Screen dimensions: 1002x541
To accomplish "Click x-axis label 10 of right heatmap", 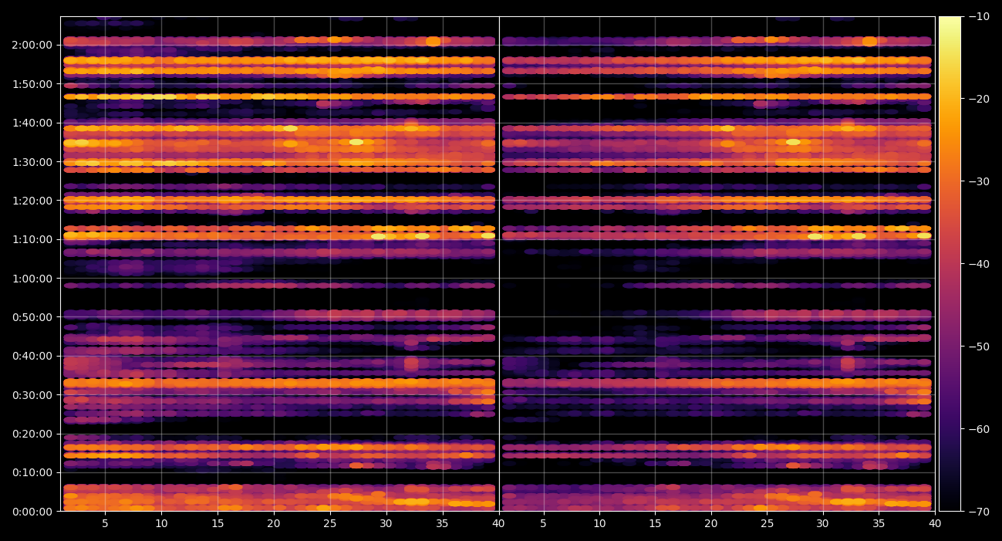I will coord(599,524).
